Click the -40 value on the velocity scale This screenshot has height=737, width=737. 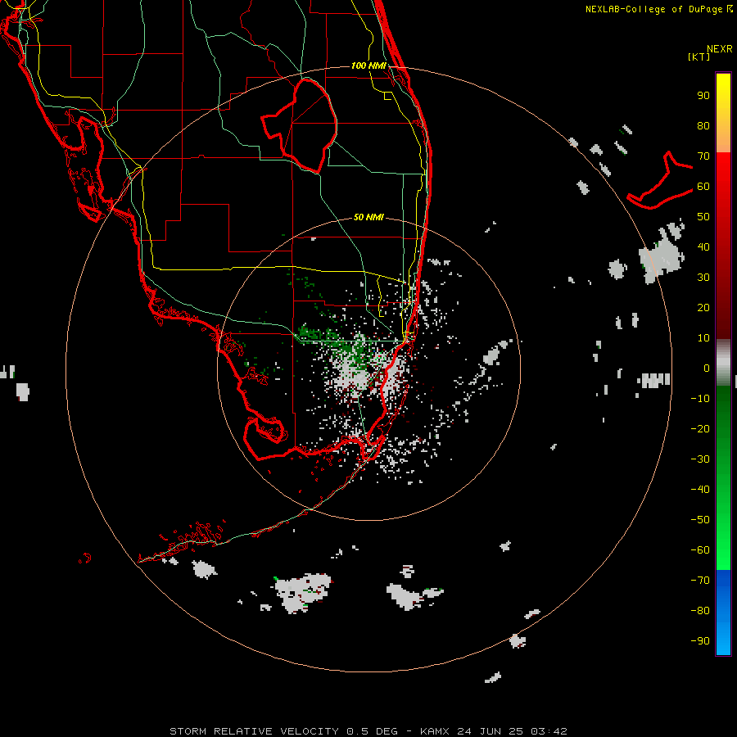pos(700,490)
